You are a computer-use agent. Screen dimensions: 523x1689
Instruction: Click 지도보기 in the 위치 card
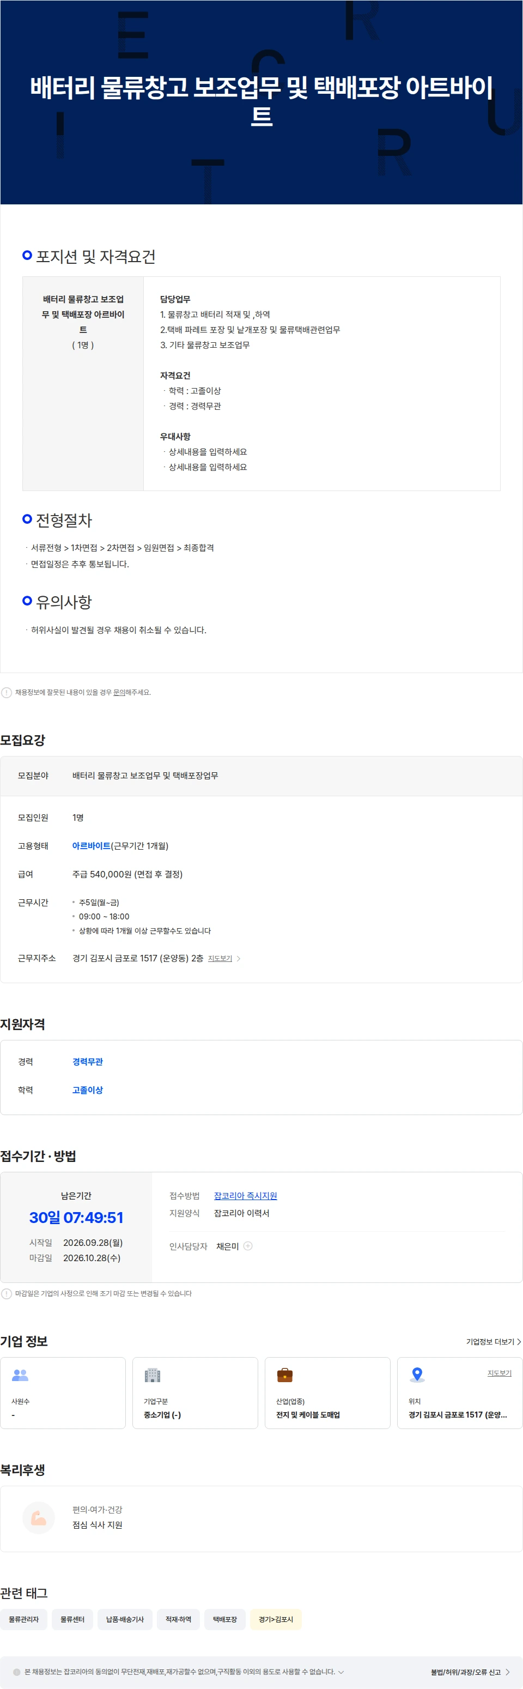498,1372
